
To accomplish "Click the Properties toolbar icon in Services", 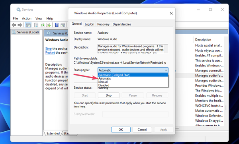I will click(x=36, y=25).
